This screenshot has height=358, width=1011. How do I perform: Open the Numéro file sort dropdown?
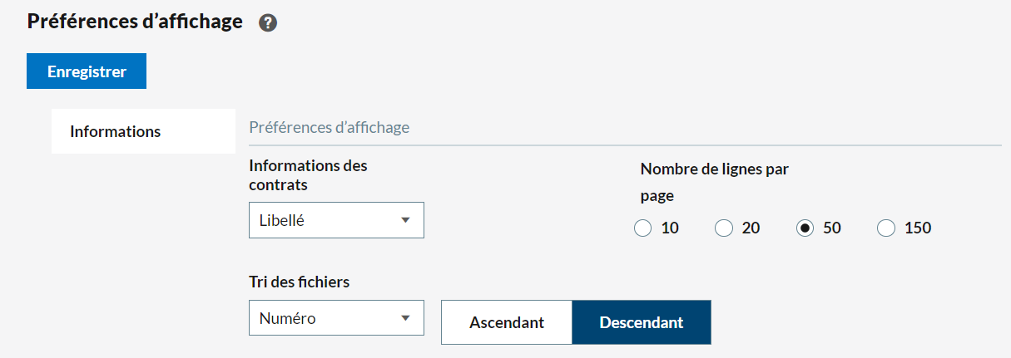325,318
